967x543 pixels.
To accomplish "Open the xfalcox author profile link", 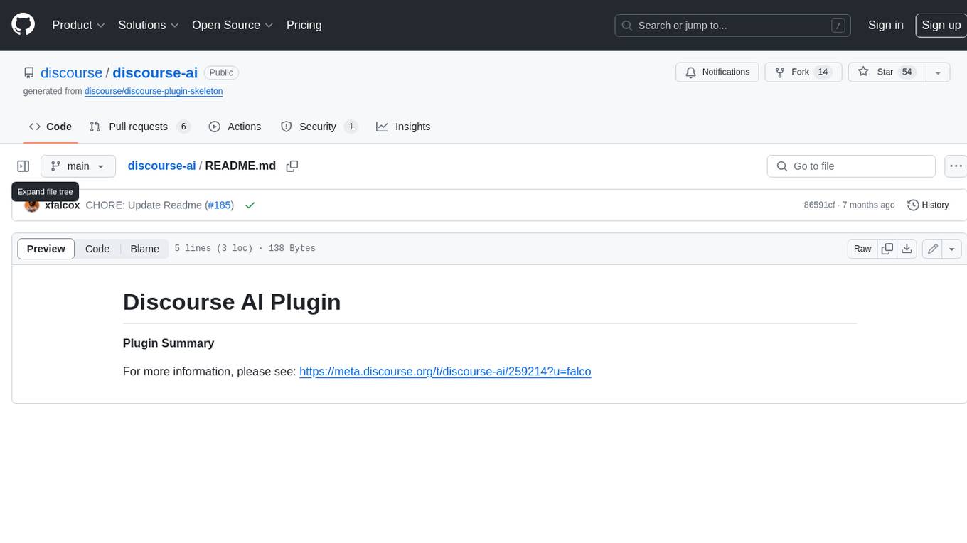I will point(63,205).
